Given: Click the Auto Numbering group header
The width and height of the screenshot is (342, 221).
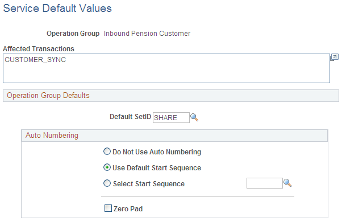Looking at the screenshot, I should (x=174, y=136).
